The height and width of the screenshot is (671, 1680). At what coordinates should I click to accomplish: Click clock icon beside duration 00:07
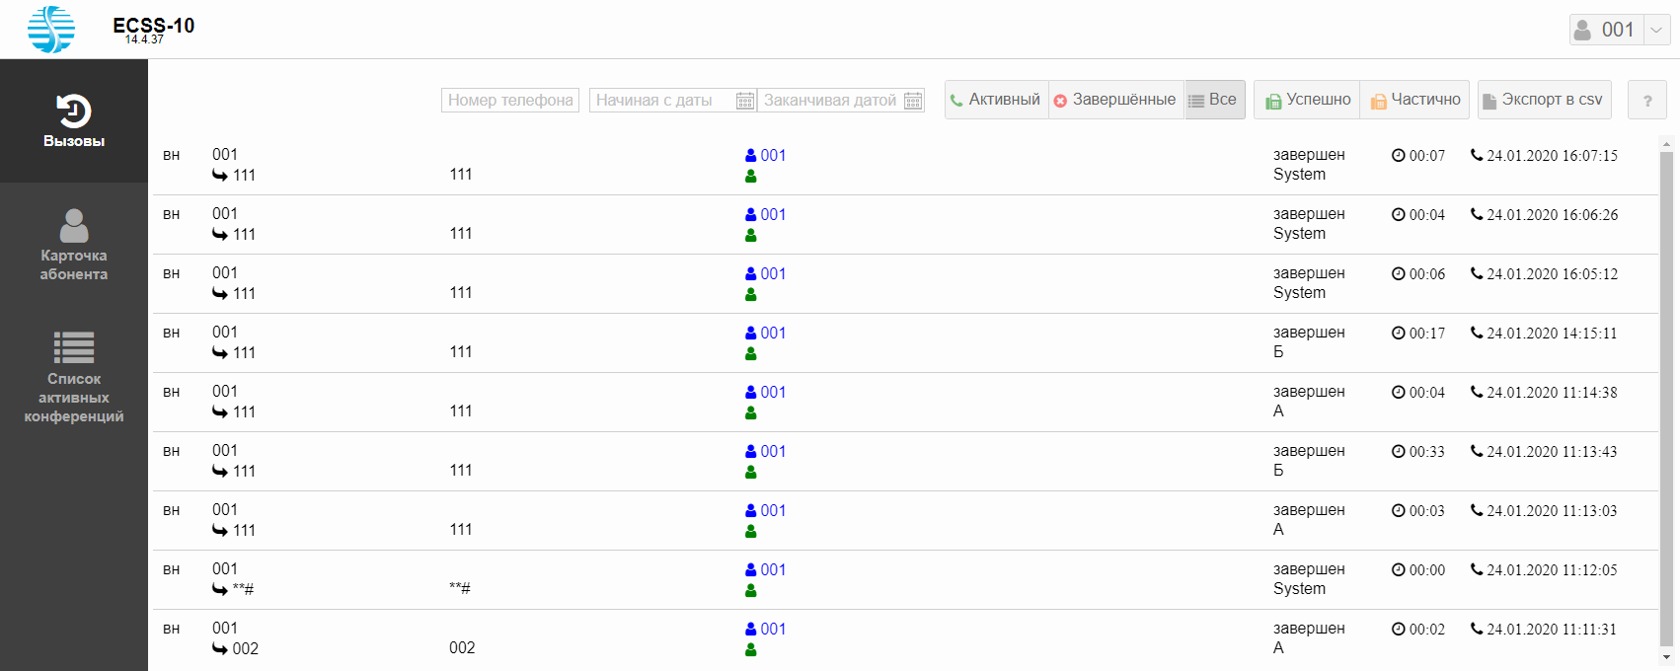coord(1398,155)
